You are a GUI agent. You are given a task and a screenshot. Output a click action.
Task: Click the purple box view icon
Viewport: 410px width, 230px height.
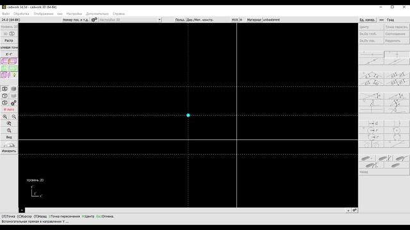(x=5, y=75)
